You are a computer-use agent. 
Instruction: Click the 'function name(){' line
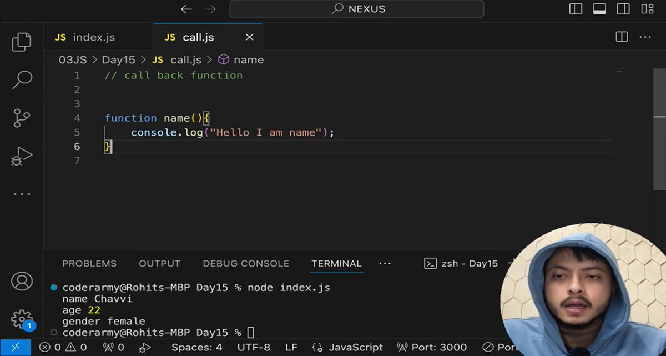(x=157, y=118)
